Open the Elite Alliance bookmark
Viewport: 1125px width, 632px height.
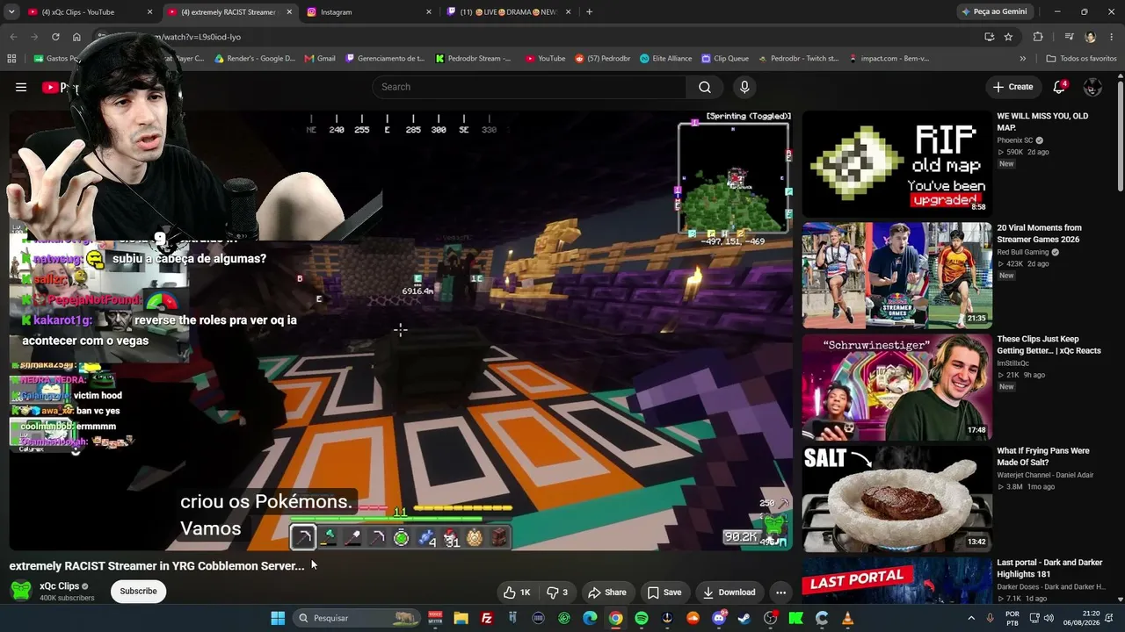point(665,59)
